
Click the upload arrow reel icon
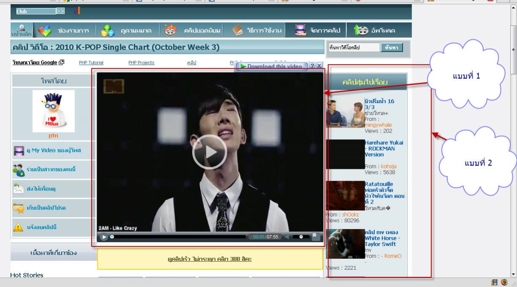361,30
